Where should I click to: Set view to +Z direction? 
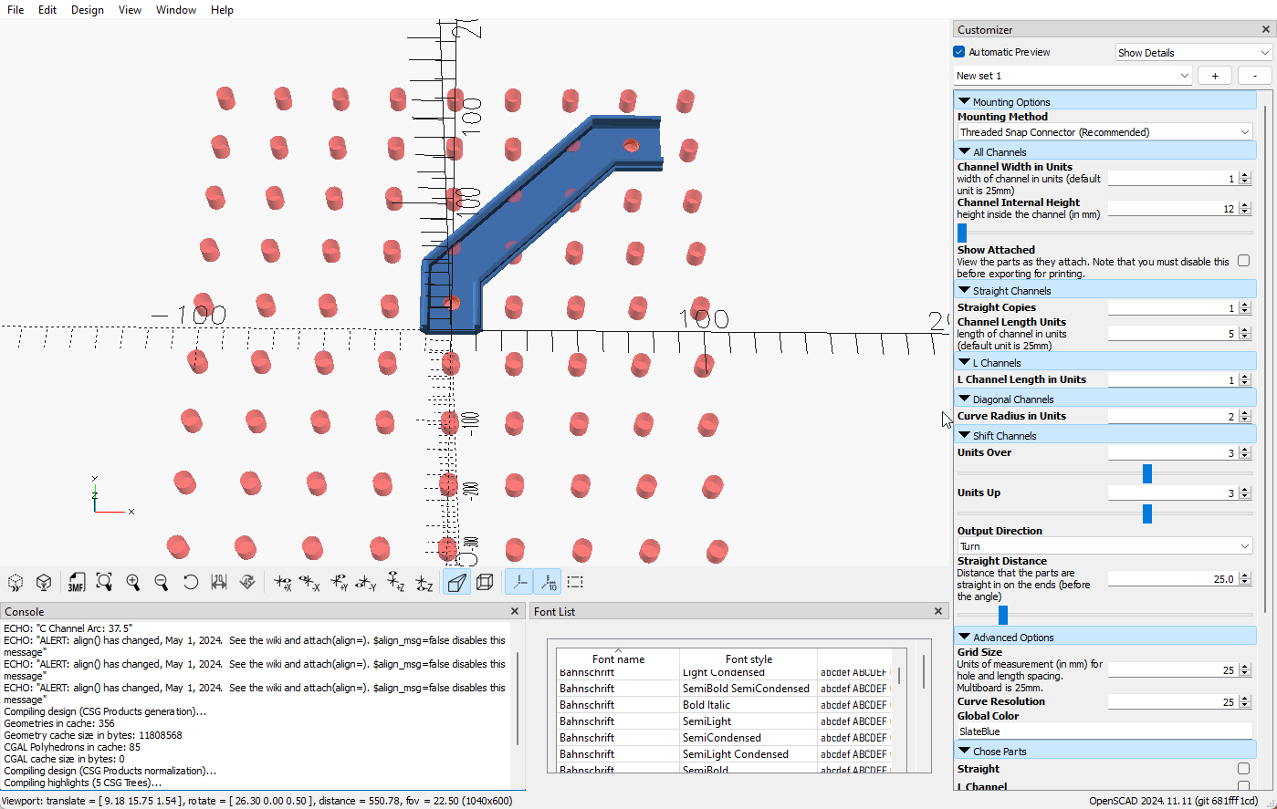pyautogui.click(x=395, y=582)
